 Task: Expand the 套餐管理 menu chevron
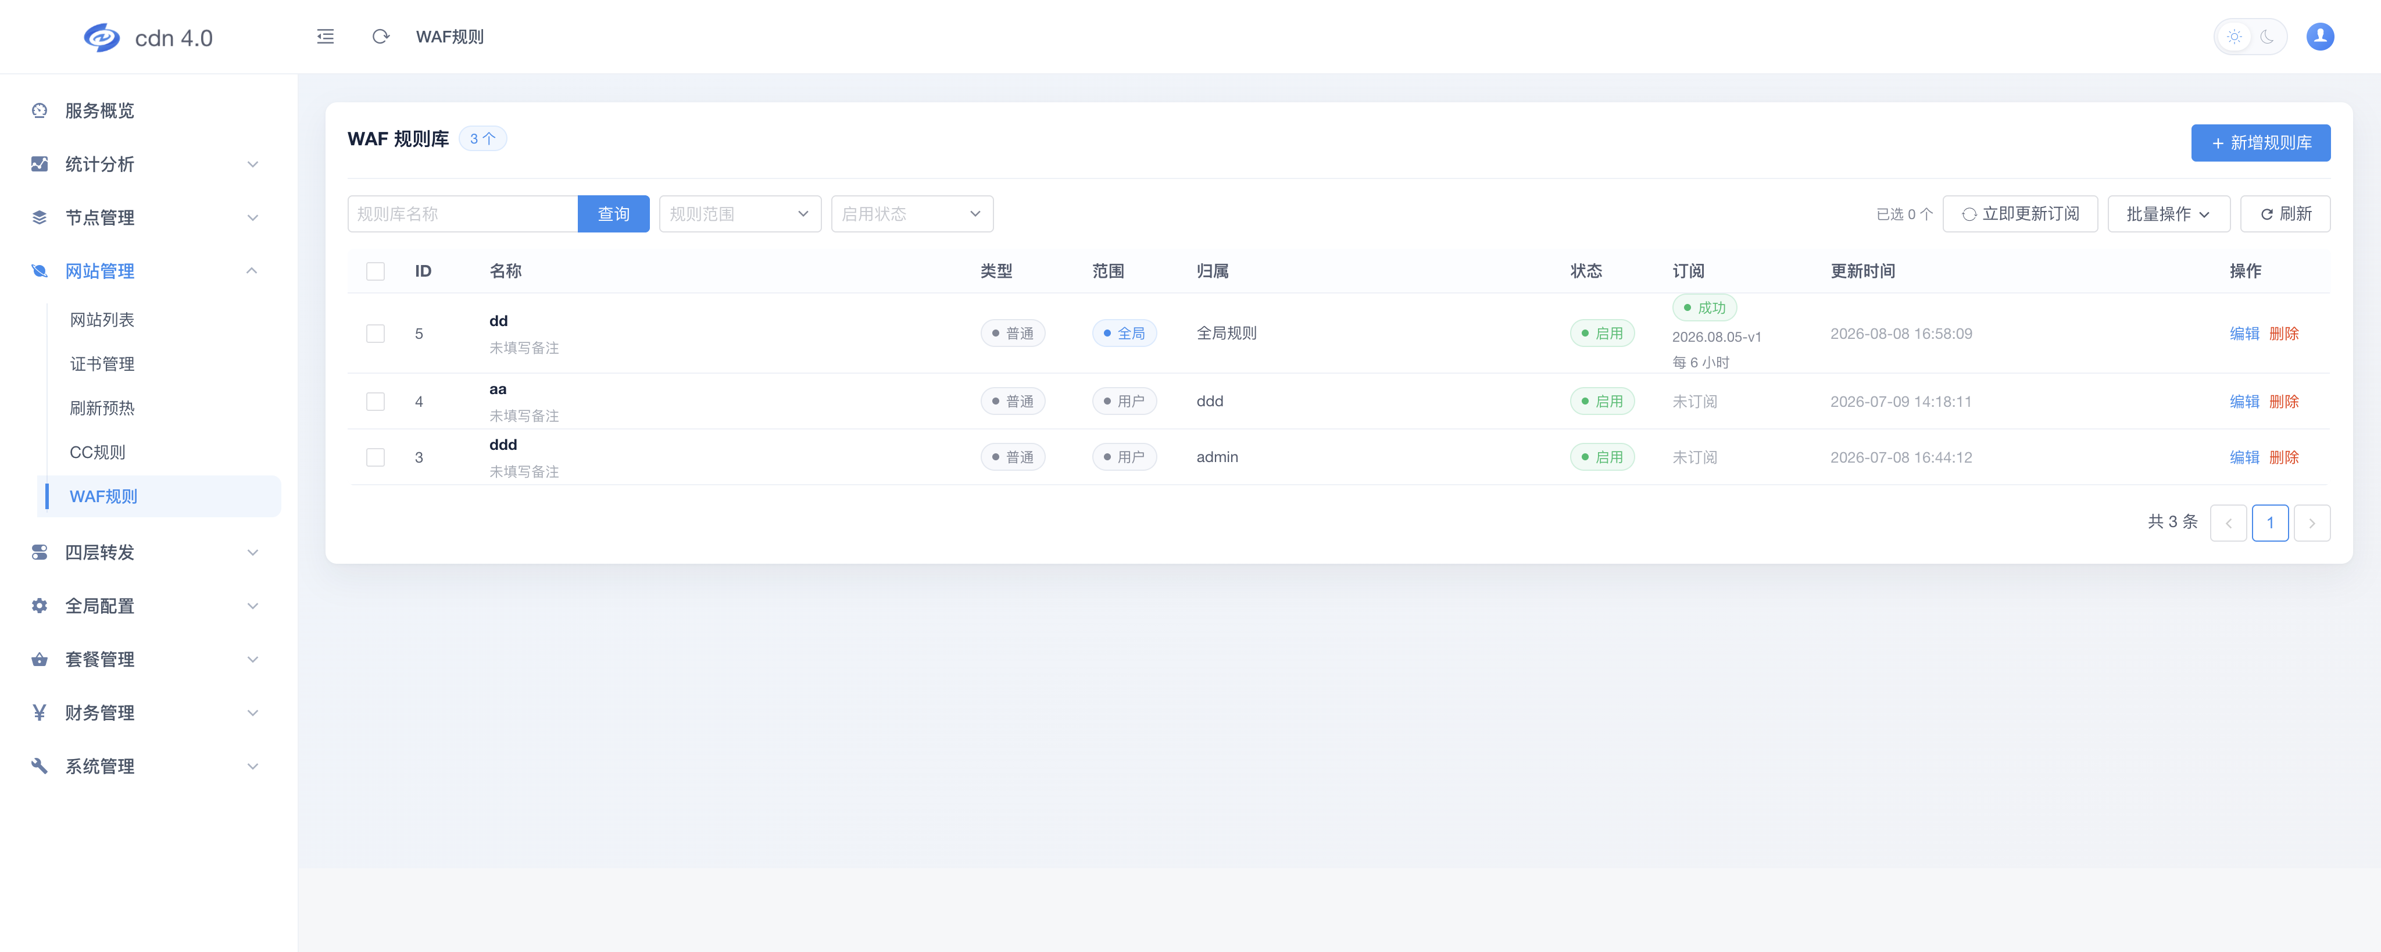tap(252, 660)
